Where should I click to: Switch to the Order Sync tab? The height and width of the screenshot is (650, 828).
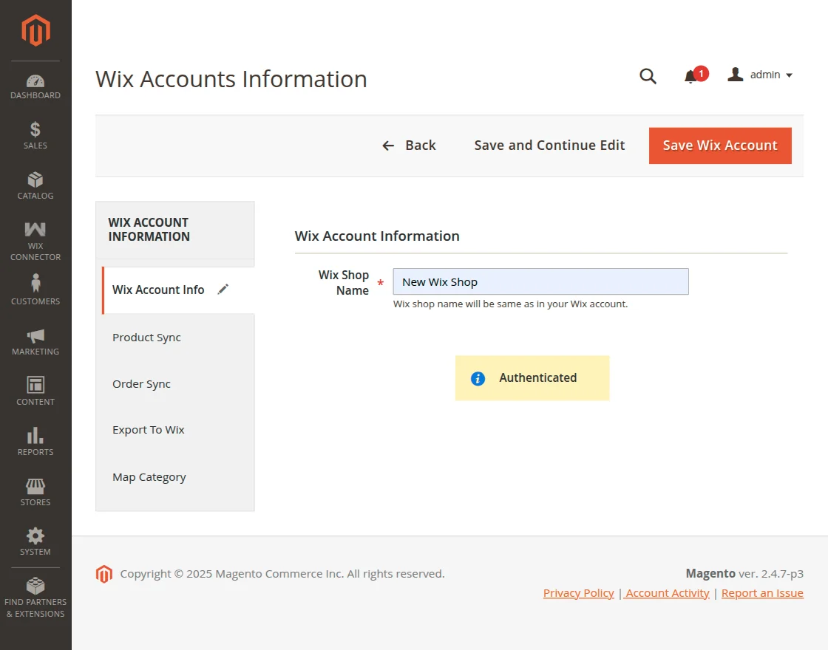pos(141,384)
